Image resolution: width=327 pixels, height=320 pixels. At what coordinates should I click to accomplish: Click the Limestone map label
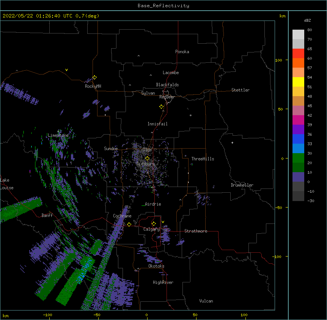coord(58,135)
